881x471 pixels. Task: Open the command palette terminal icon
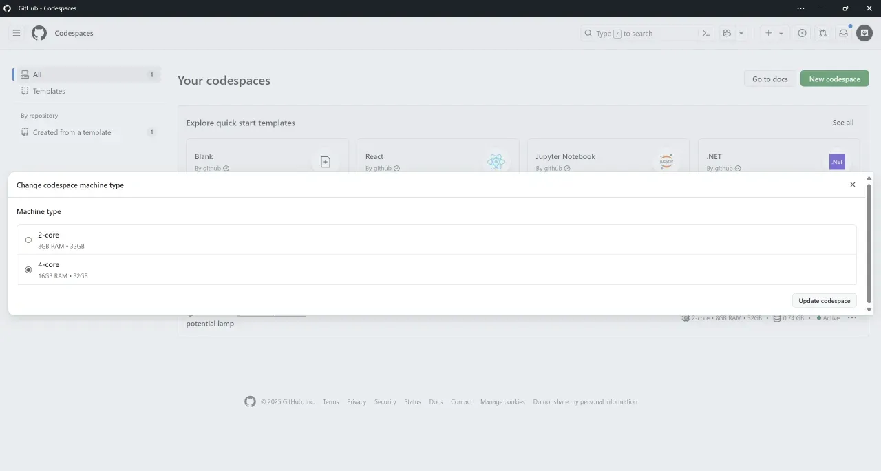705,33
